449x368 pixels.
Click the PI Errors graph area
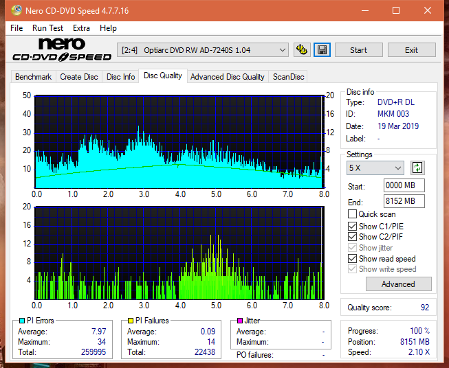pyautogui.click(x=179, y=141)
